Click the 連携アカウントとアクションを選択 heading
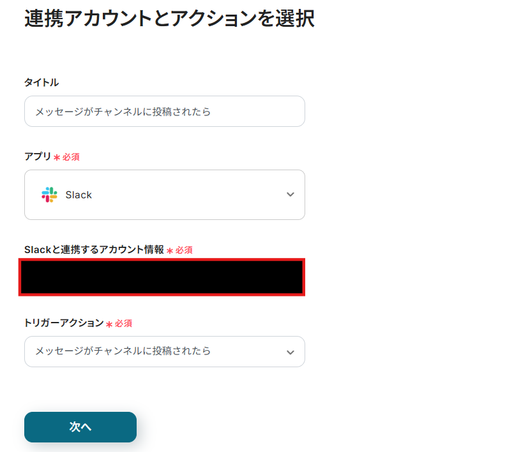This screenshot has width=514, height=452. (x=169, y=18)
